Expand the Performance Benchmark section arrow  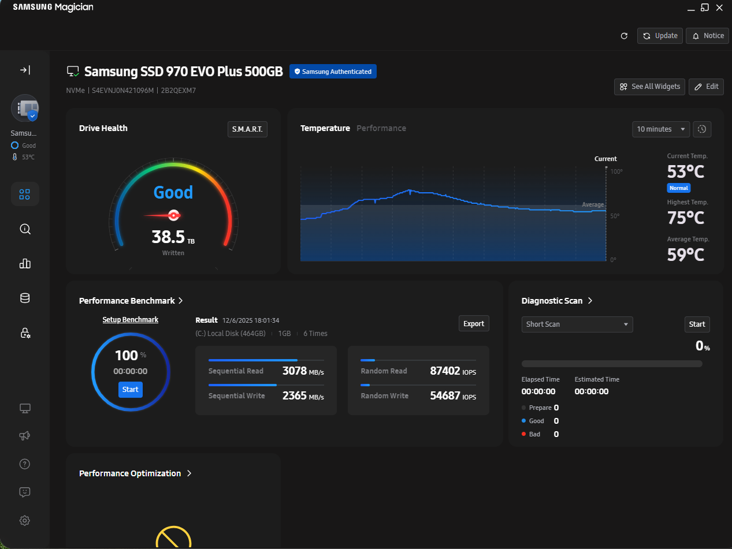click(181, 301)
